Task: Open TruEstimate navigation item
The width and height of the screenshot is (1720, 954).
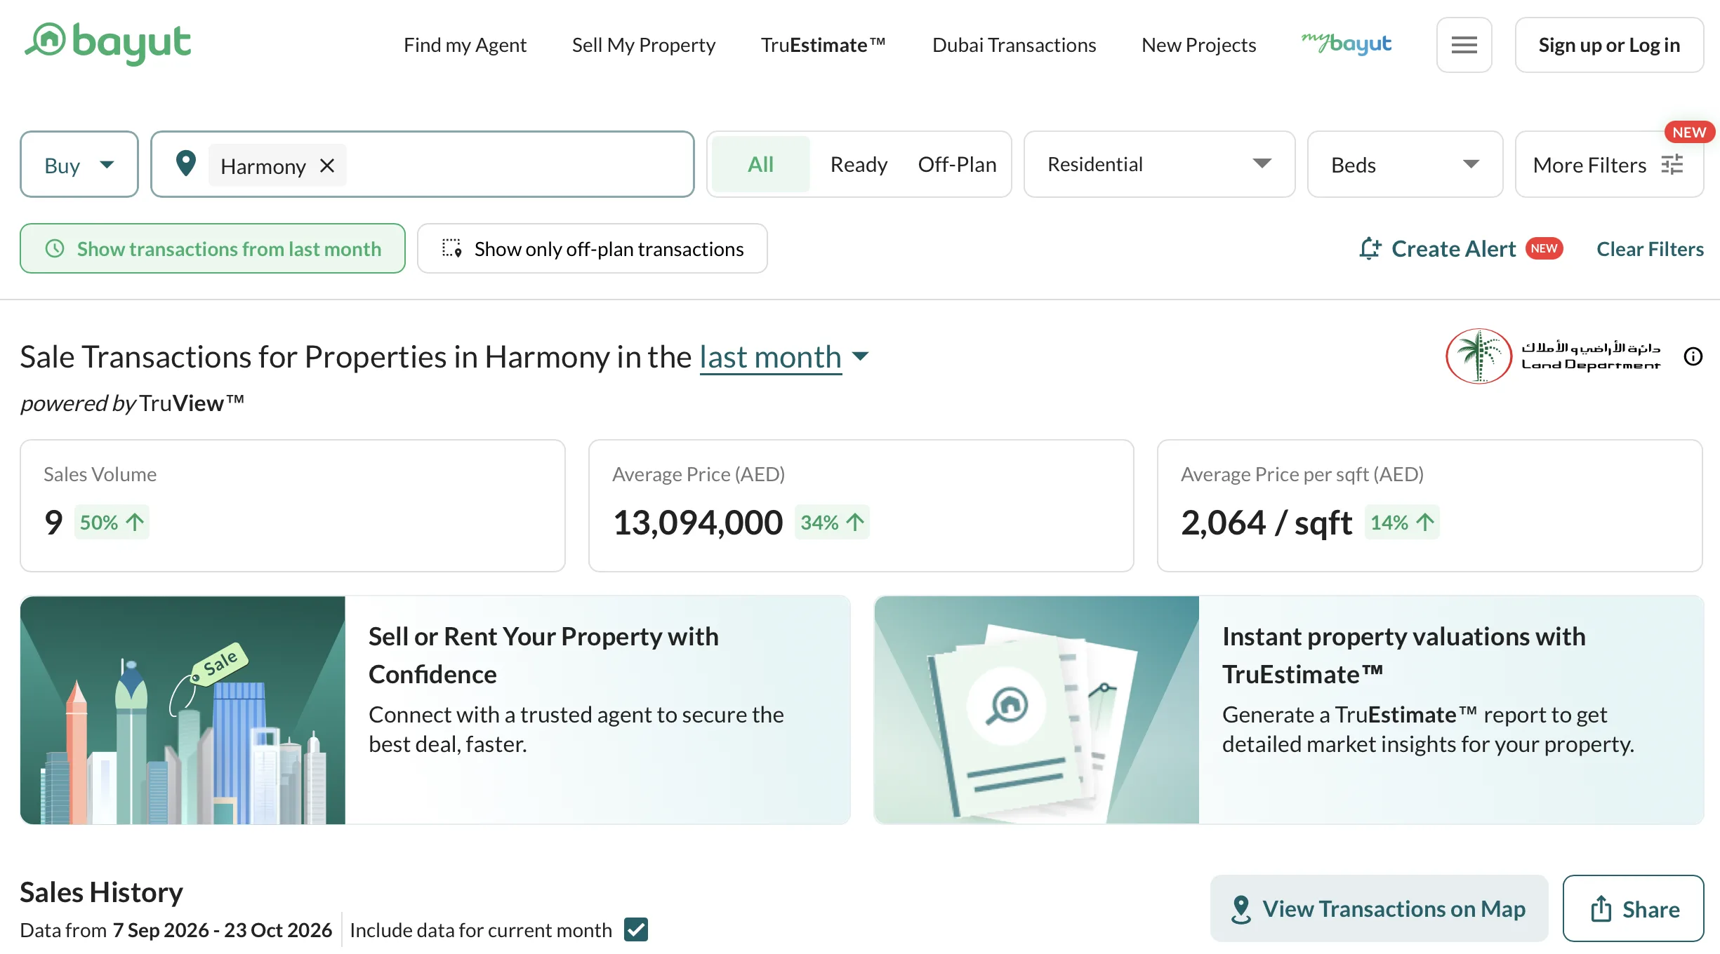Action: pos(823,45)
